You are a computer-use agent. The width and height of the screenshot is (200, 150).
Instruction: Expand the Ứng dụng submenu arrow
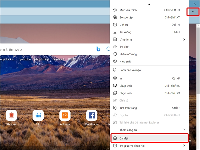click(184, 39)
